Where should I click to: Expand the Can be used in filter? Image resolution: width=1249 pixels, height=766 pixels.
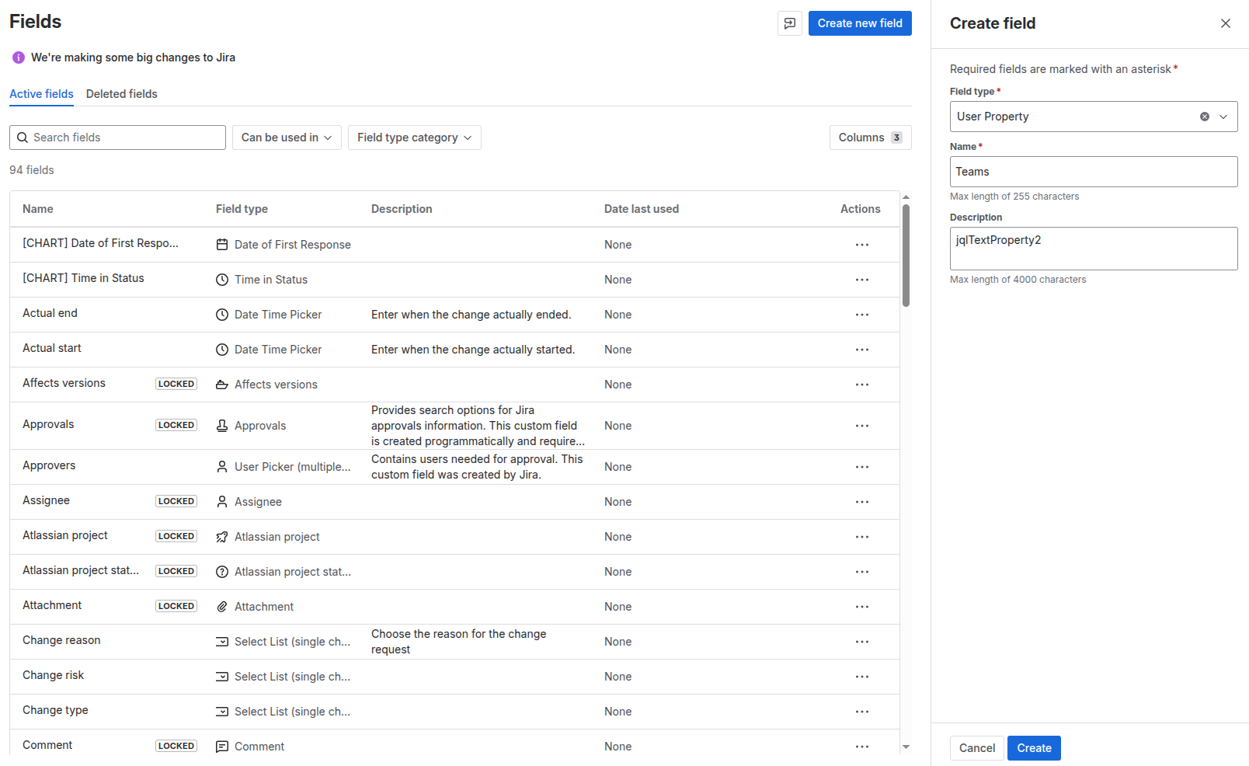286,138
